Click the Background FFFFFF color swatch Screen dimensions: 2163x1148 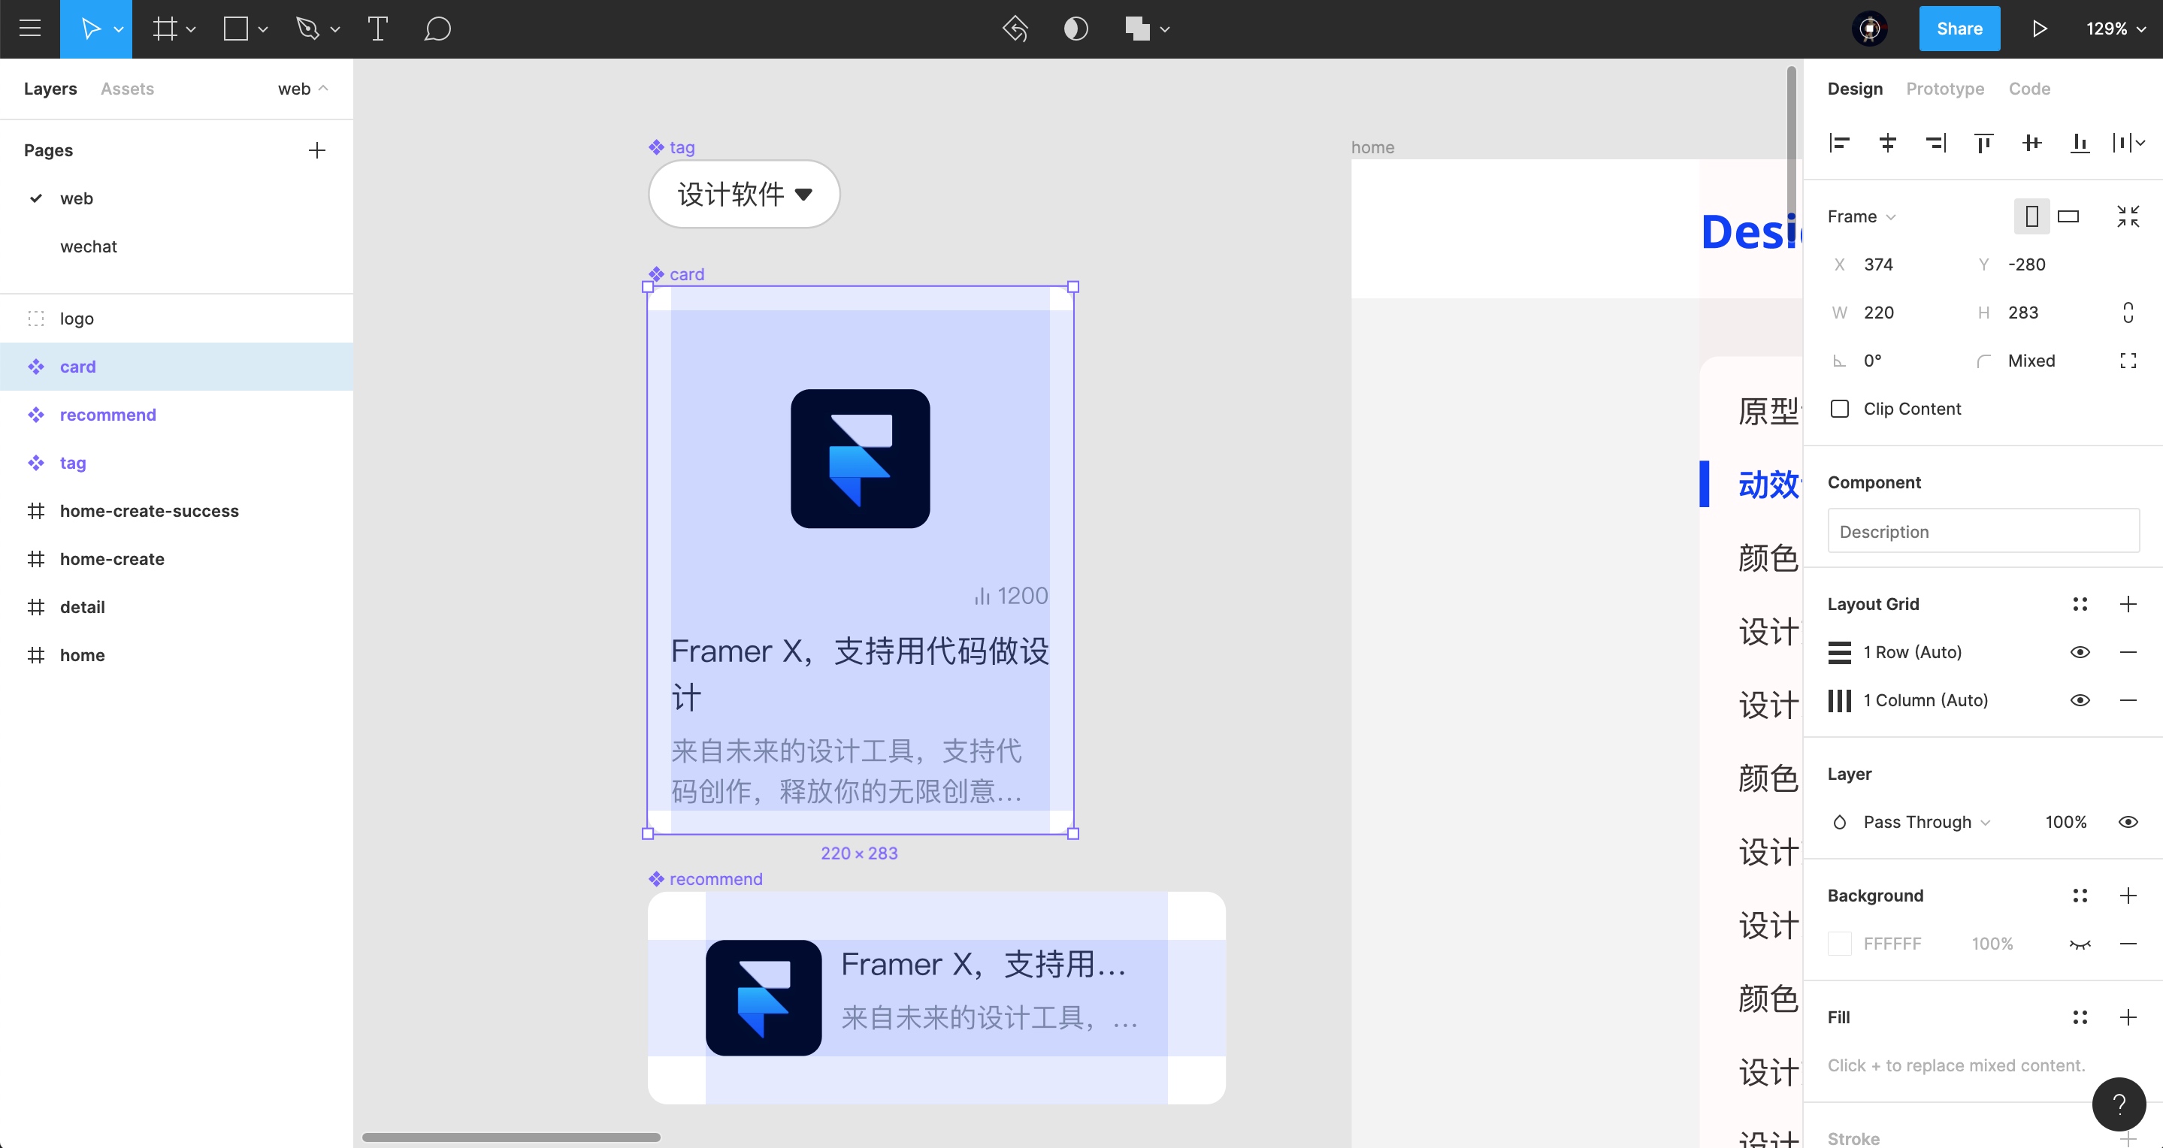click(1841, 944)
